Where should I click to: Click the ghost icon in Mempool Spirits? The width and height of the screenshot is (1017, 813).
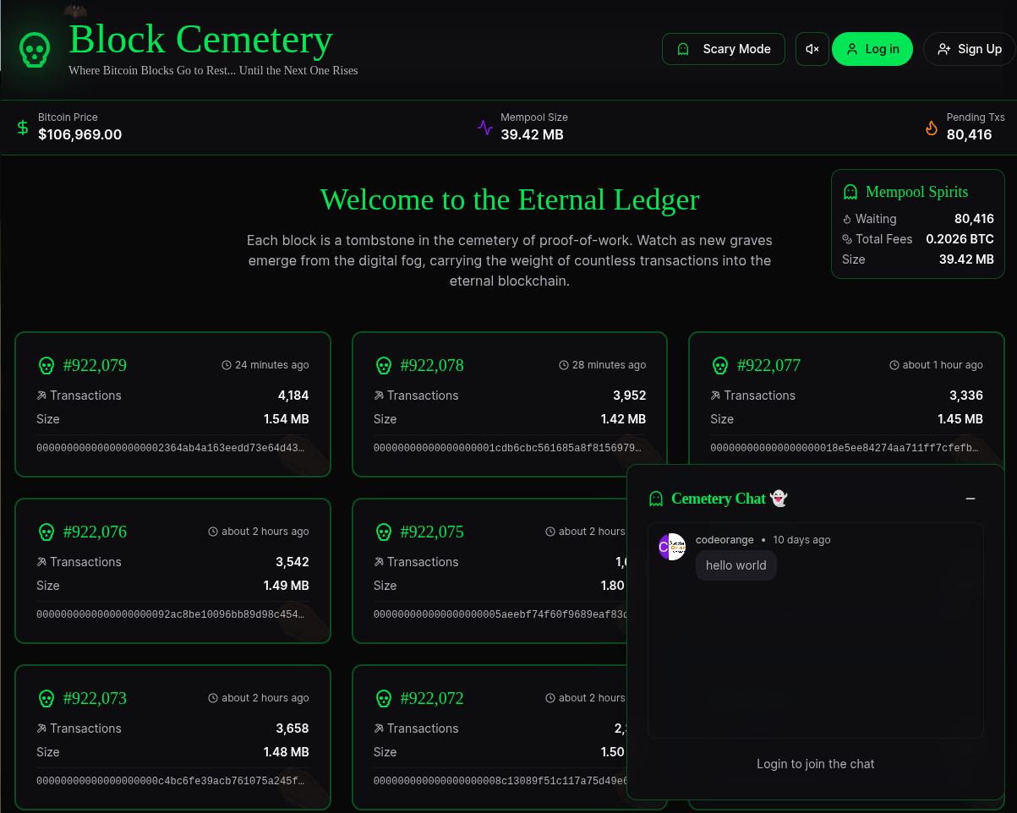tap(850, 193)
